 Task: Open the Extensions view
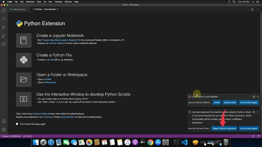click(4, 44)
